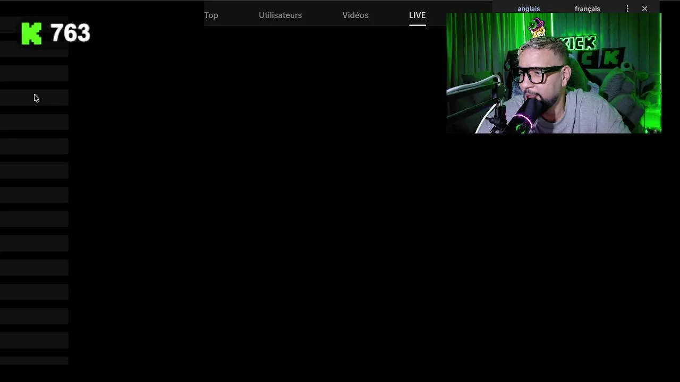Click the 763 viewer count
Viewport: 680px width, 382px height.
(x=70, y=33)
